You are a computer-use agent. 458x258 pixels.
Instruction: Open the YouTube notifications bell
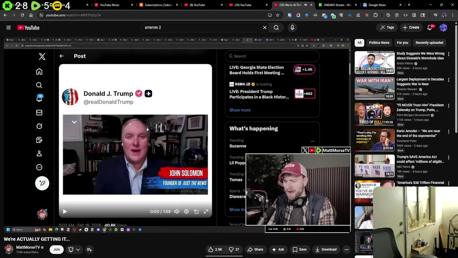pyautogui.click(x=430, y=28)
